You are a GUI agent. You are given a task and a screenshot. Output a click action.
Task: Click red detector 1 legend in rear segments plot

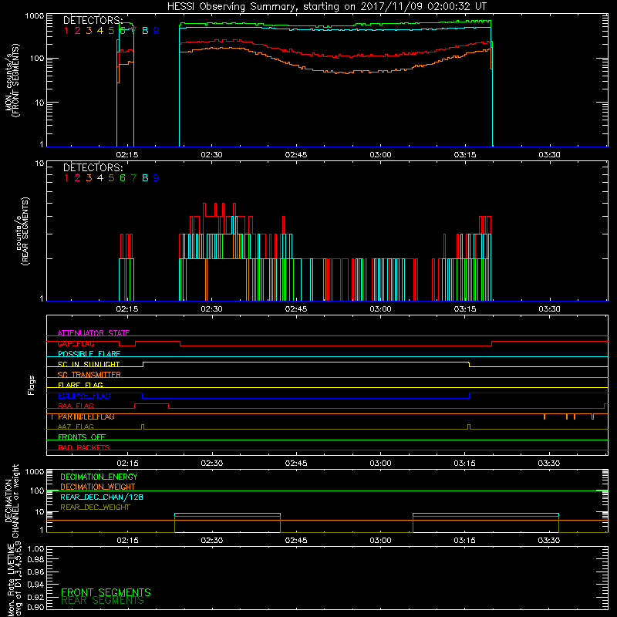click(x=66, y=178)
